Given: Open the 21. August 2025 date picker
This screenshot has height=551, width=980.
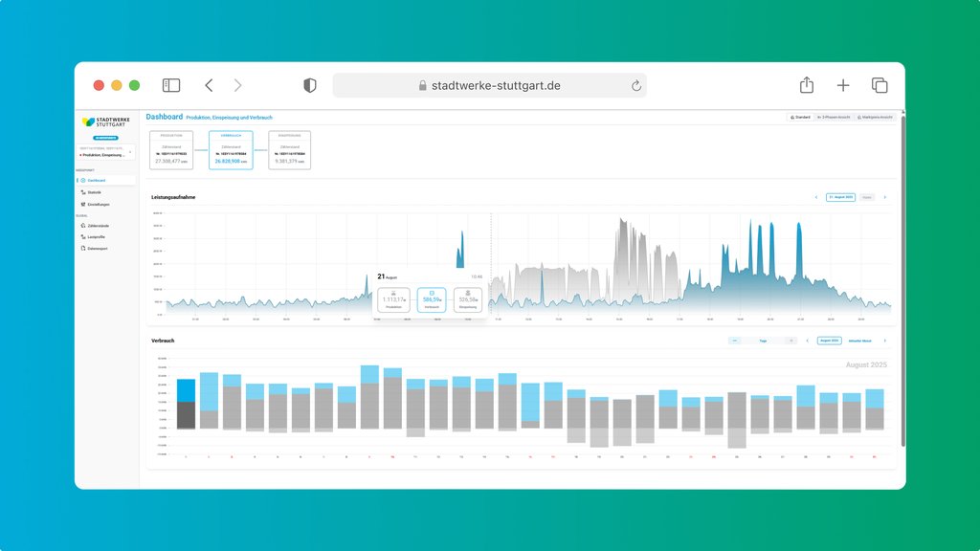Looking at the screenshot, I should [x=840, y=197].
